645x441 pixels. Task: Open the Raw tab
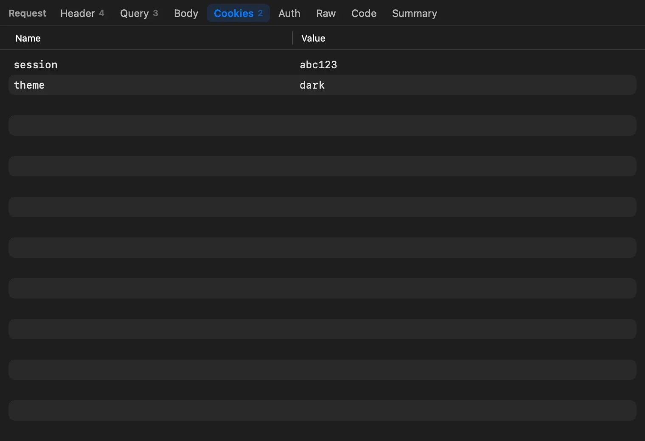pyautogui.click(x=326, y=14)
